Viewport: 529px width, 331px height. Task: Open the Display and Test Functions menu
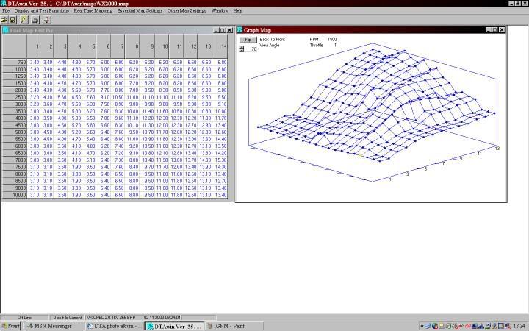(x=41, y=11)
